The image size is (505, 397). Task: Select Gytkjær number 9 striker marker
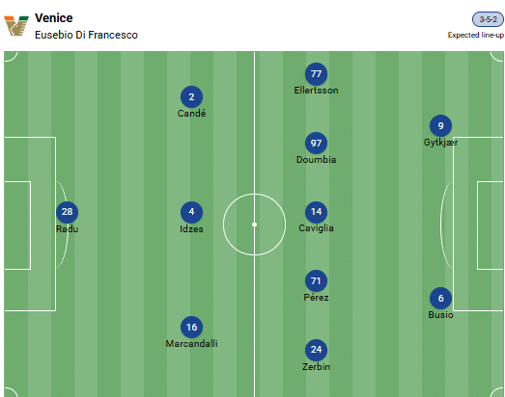[440, 125]
